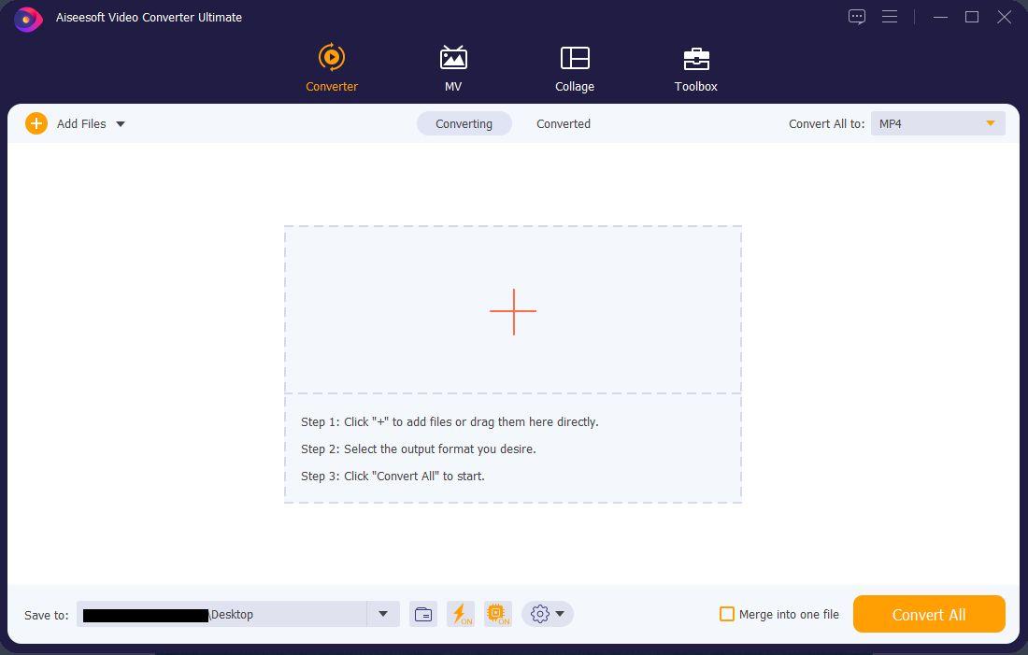This screenshot has height=655, width=1028.
Task: Click the Add Files text button
Action: (81, 123)
